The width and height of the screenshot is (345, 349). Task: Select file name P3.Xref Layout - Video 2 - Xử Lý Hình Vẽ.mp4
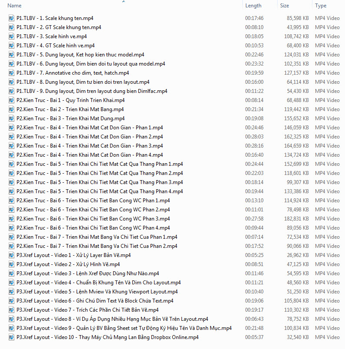click(68, 264)
